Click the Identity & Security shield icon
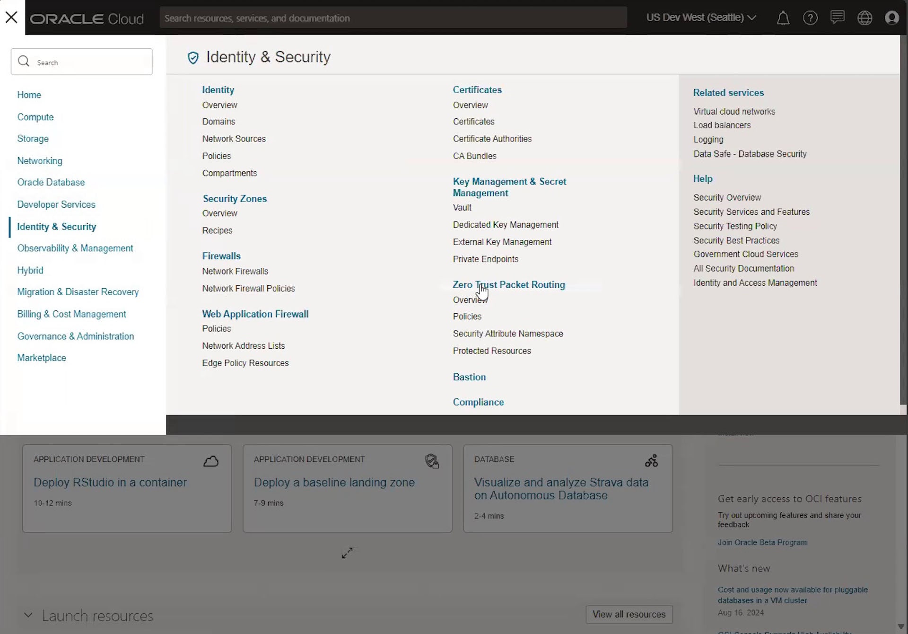908x634 pixels. coord(193,57)
